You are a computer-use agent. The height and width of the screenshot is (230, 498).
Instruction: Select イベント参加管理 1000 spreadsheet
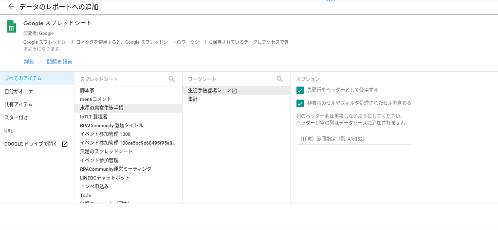pos(129,134)
